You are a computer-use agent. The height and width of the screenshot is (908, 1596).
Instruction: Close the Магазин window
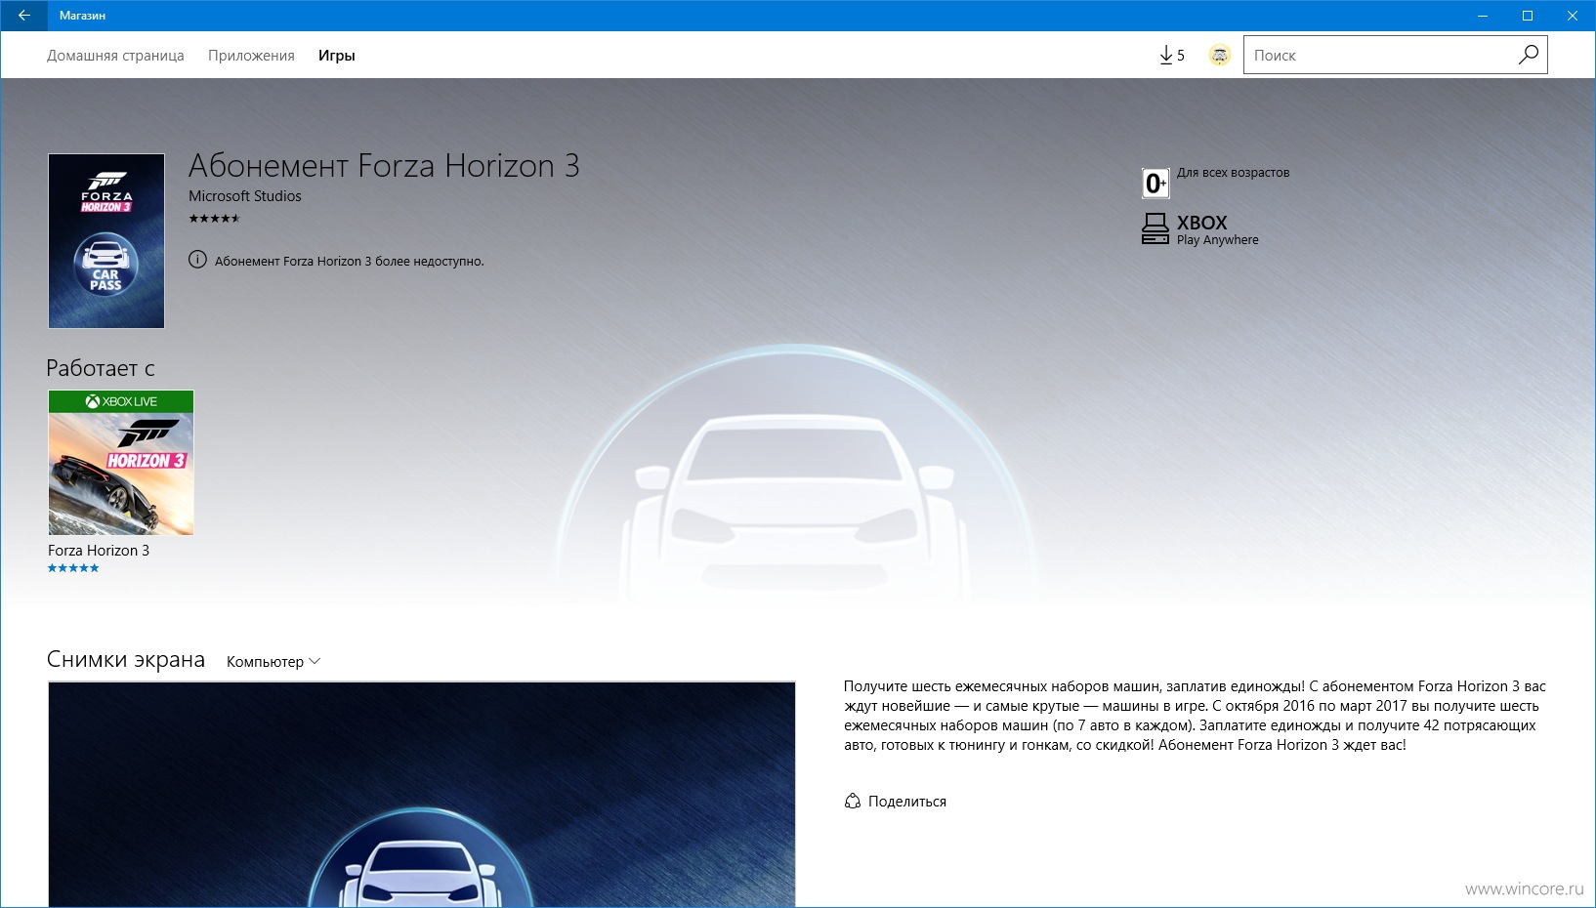1573,16
